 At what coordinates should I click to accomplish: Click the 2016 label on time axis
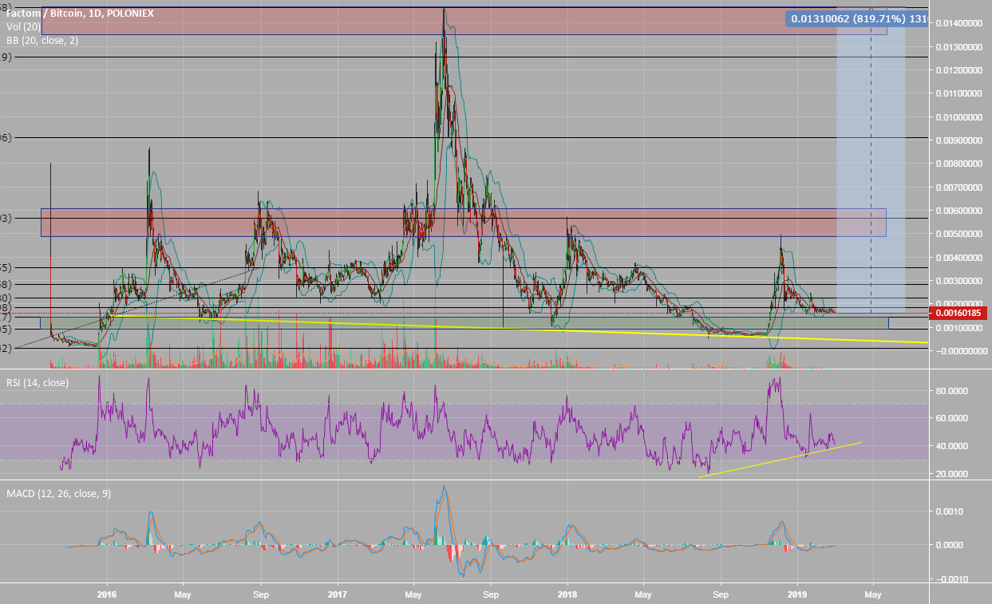tap(107, 594)
